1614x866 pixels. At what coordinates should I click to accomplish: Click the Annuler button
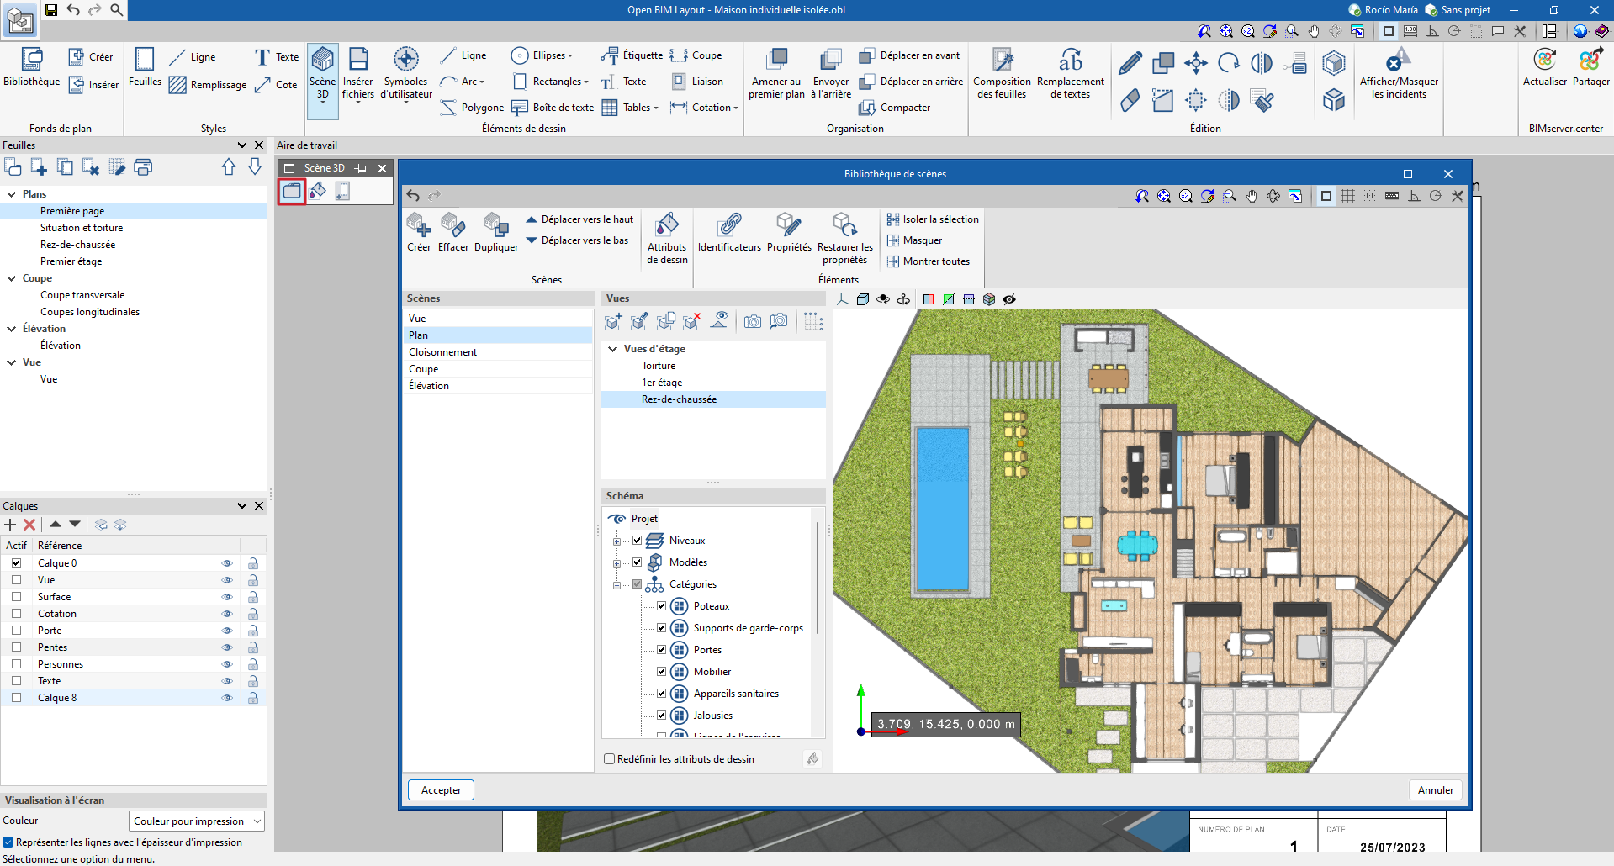pos(1435,790)
